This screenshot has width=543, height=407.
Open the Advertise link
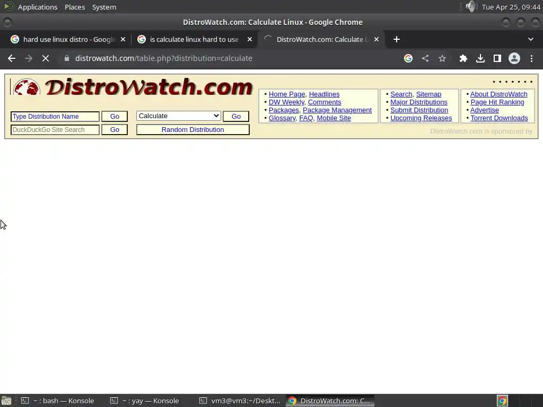[485, 110]
